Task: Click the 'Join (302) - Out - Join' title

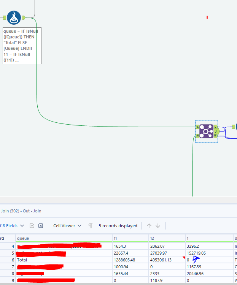Action: point(21,211)
